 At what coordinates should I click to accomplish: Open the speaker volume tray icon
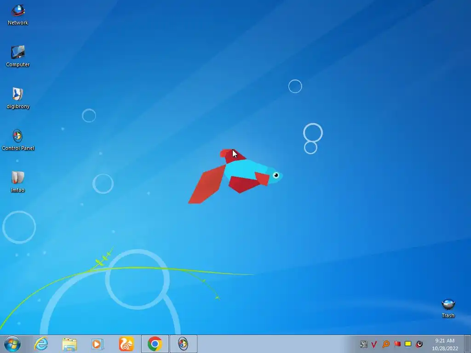(419, 344)
